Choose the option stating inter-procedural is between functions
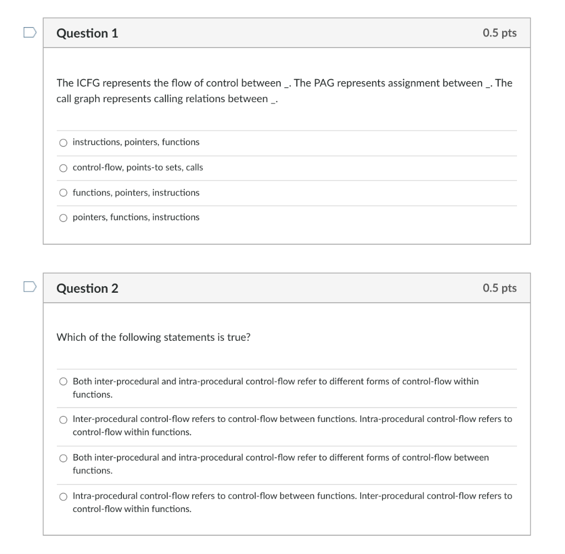 (63, 419)
